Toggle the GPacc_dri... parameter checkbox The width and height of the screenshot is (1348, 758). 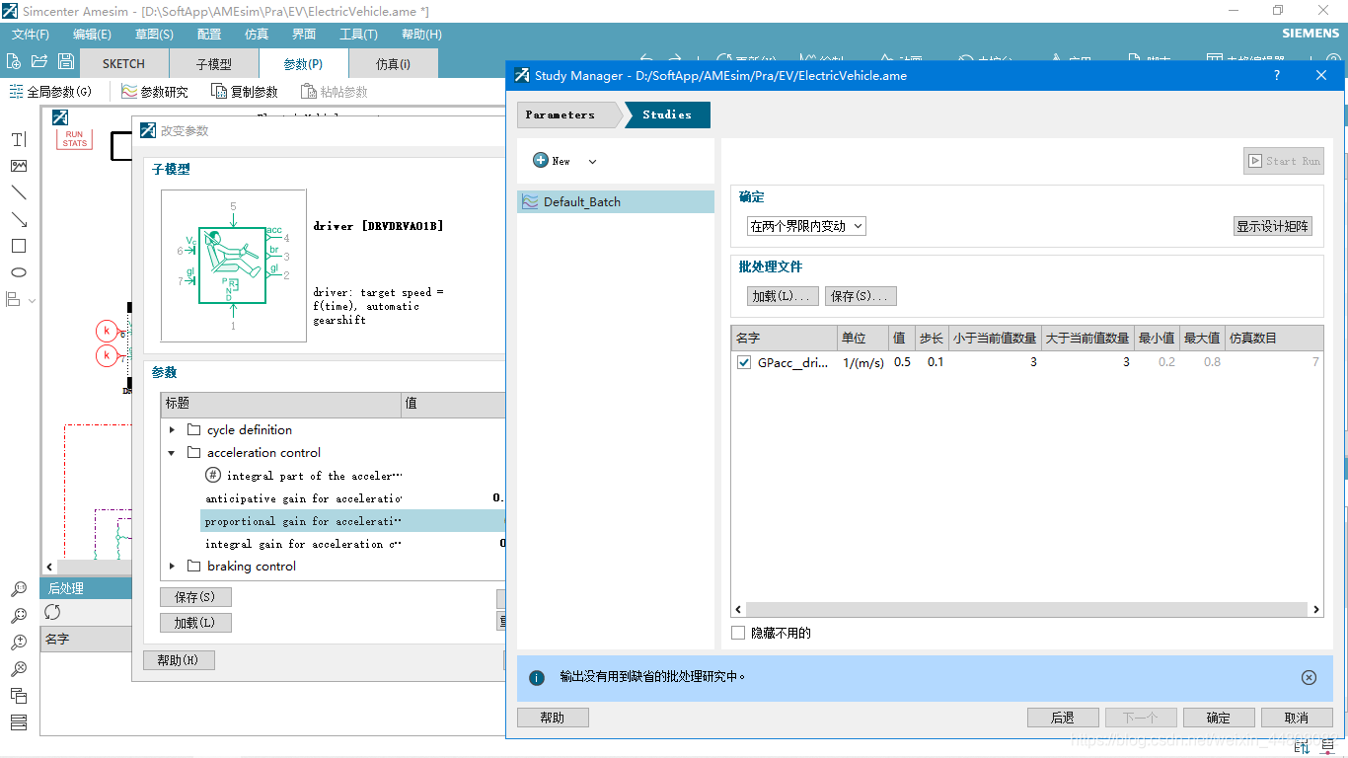[x=744, y=362]
